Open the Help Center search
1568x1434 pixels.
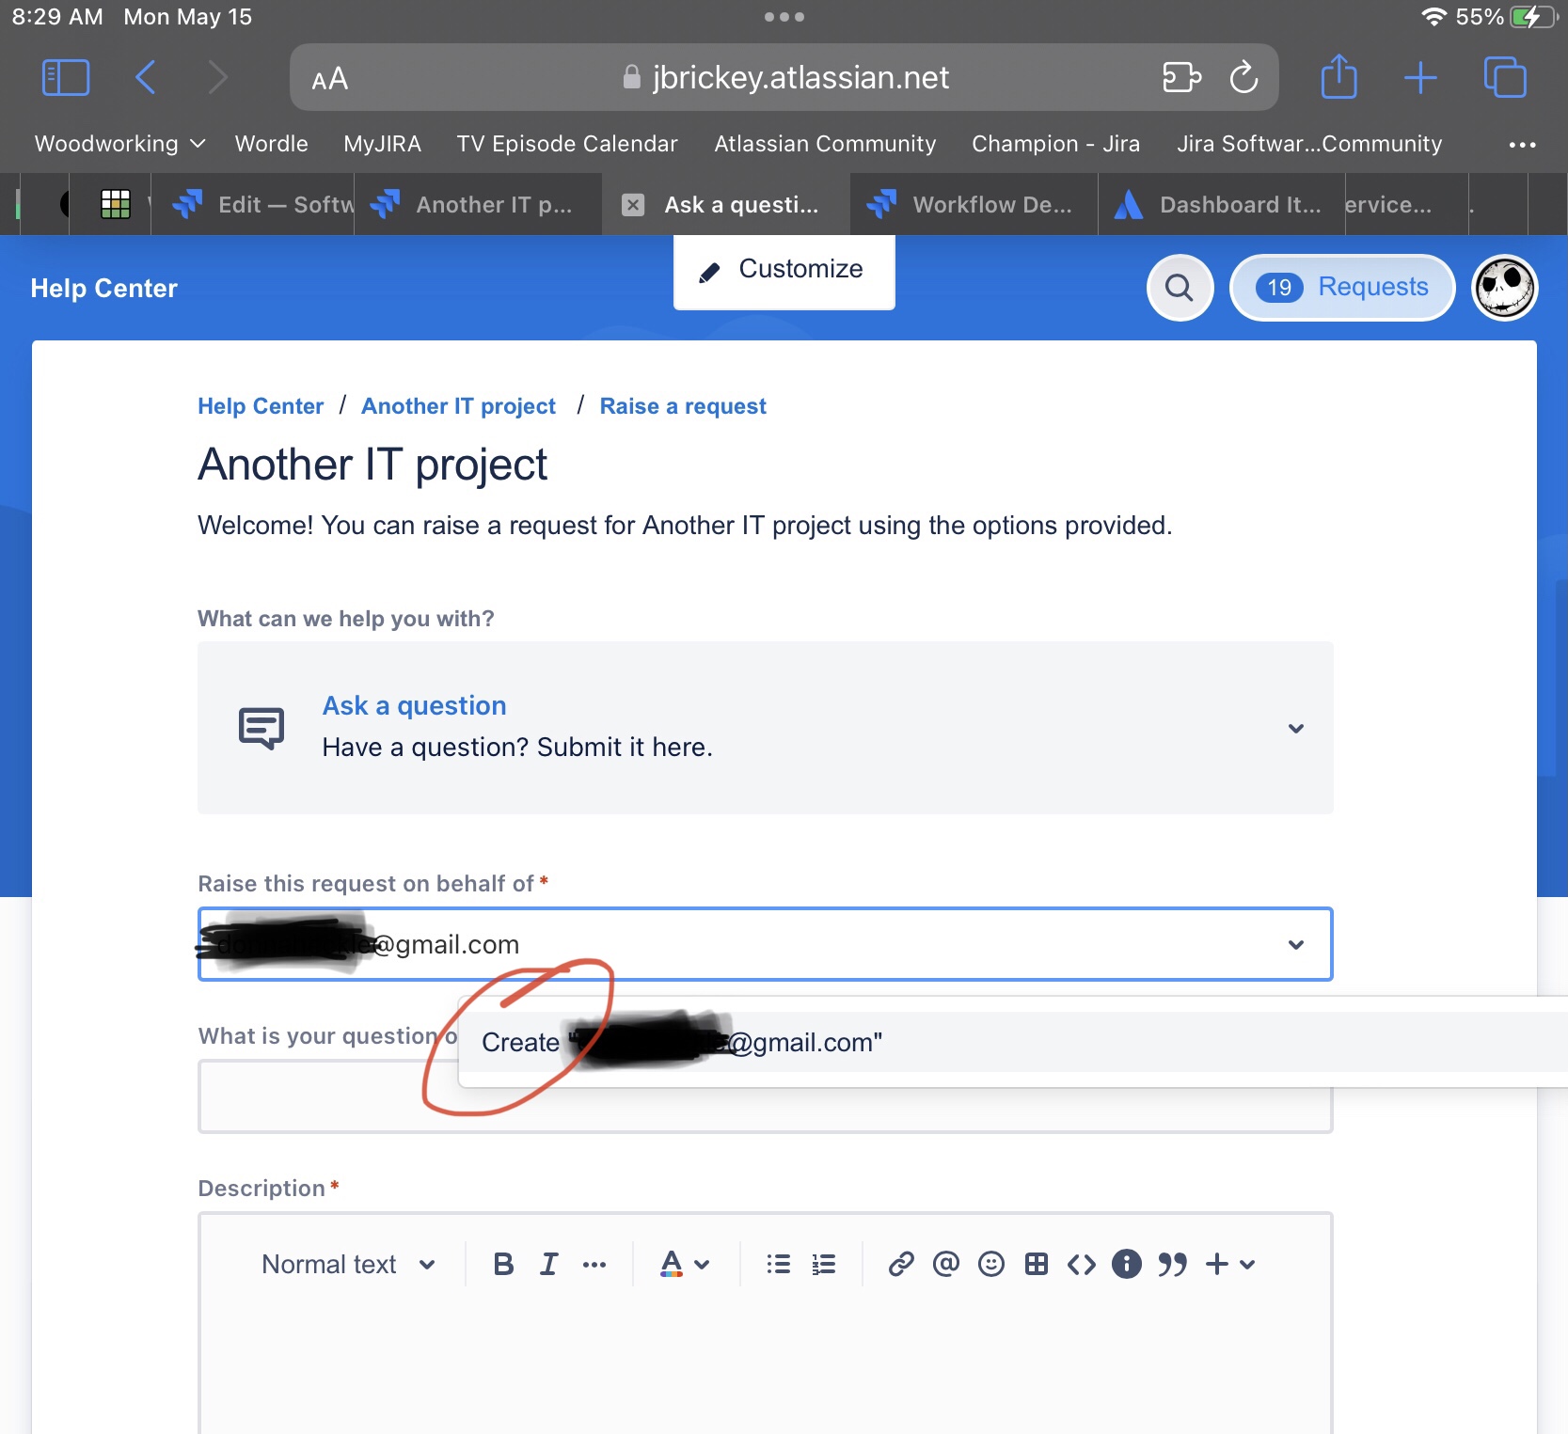[x=1180, y=288]
